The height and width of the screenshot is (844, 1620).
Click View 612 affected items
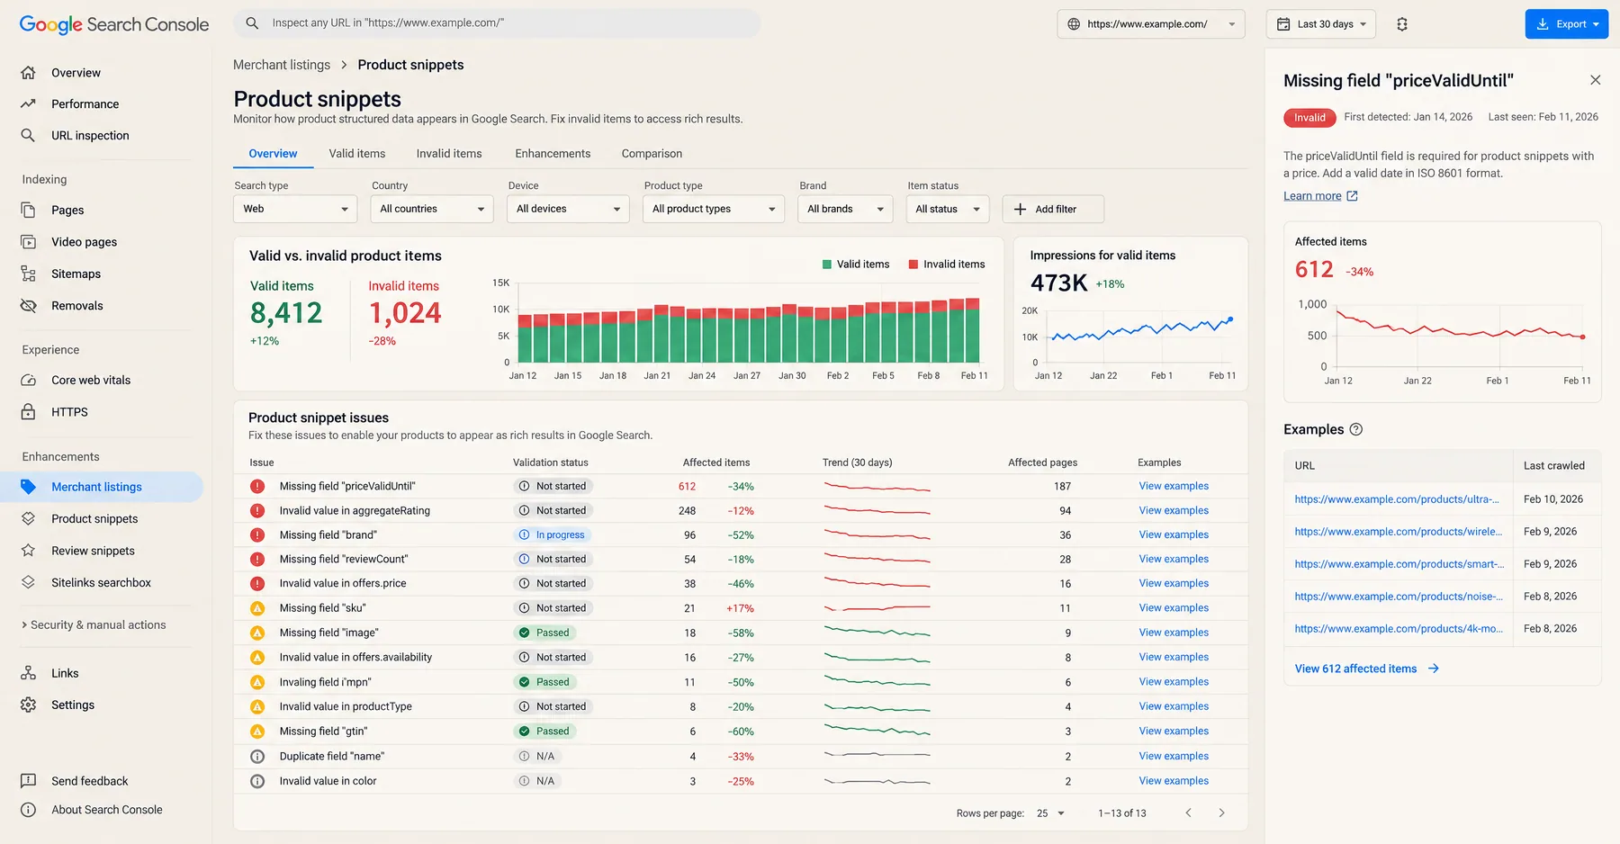tap(1367, 669)
